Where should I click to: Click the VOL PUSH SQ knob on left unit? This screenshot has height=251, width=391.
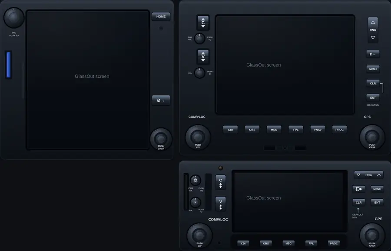[14, 17]
